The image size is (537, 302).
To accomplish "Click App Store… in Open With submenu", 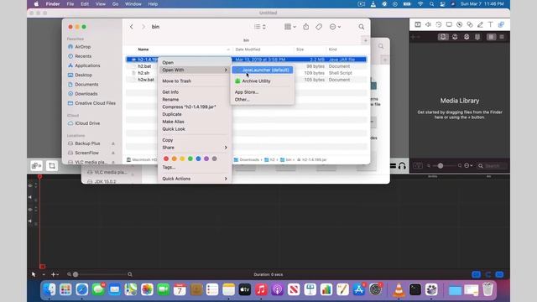I will pos(247,92).
